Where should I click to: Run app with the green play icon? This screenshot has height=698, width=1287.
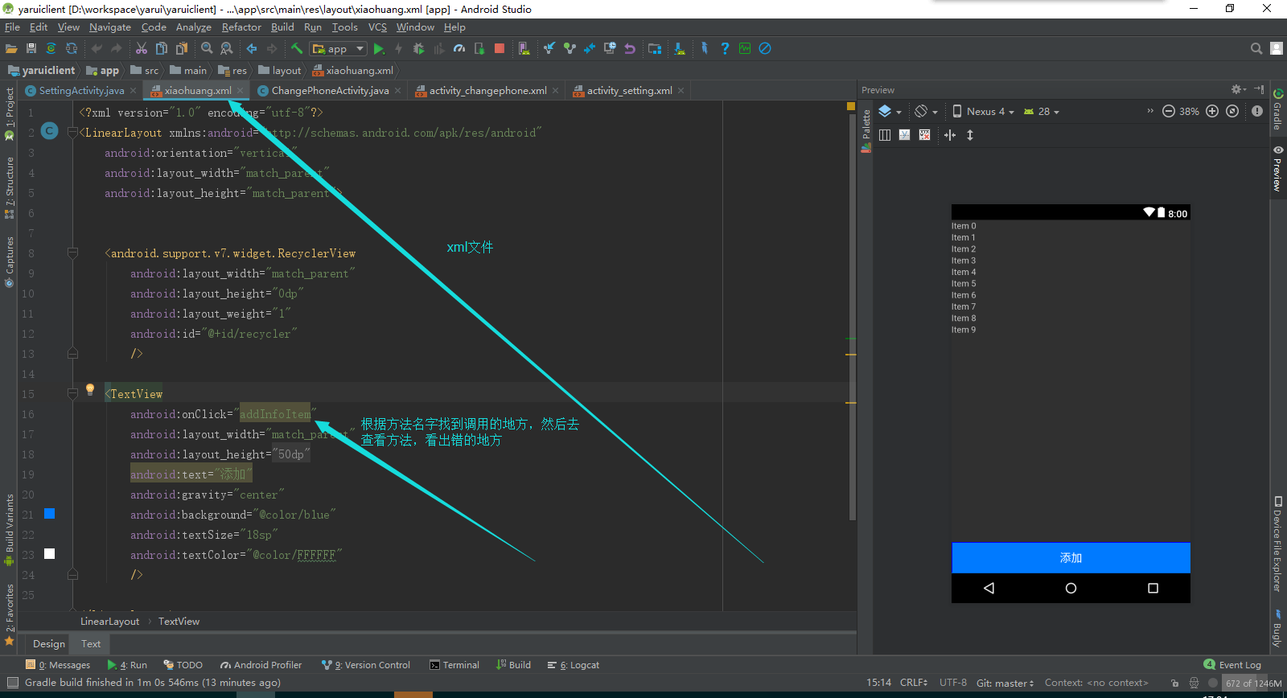point(379,48)
